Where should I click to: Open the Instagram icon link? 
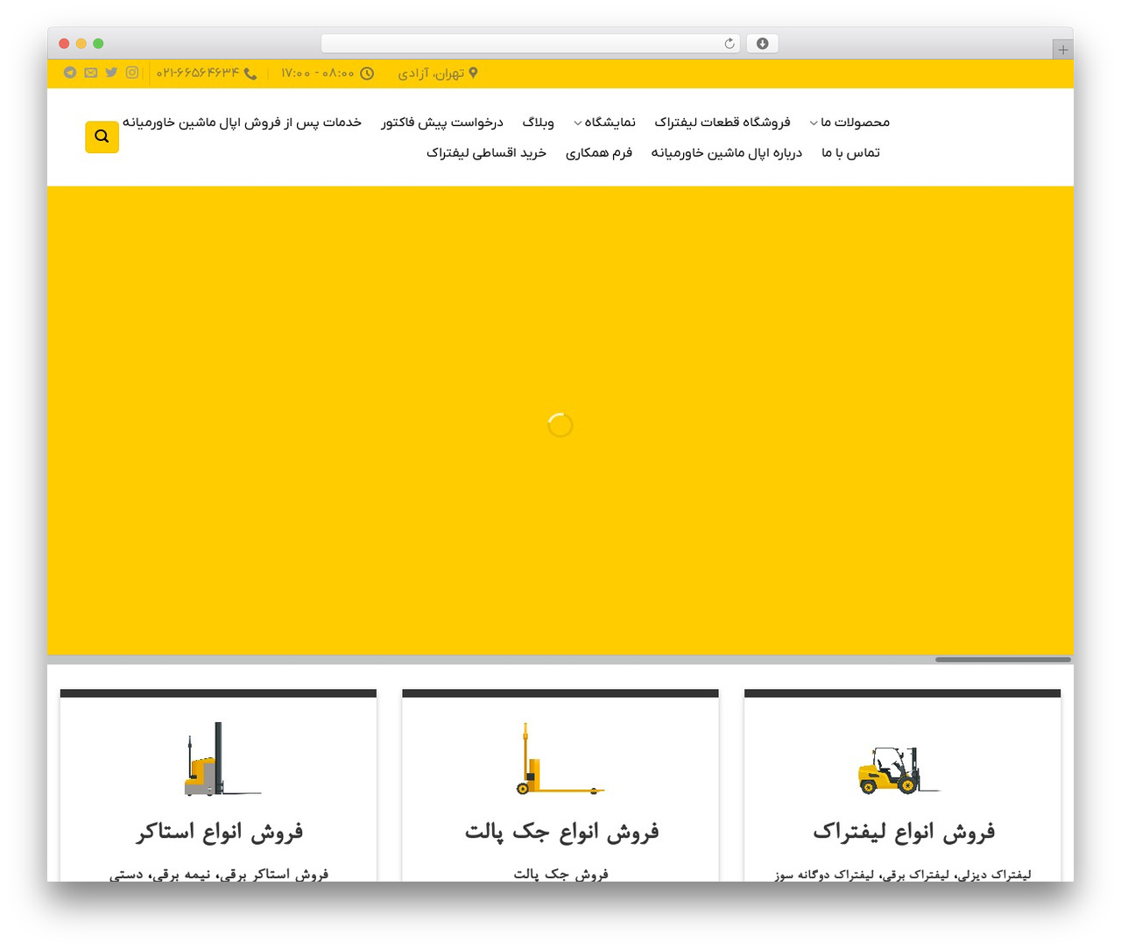point(132,73)
